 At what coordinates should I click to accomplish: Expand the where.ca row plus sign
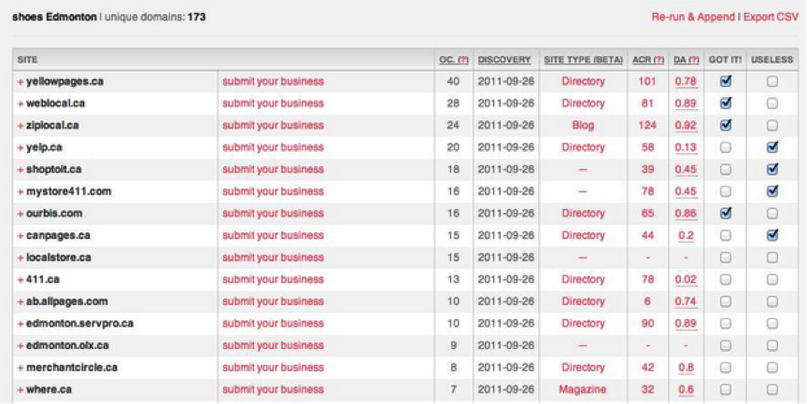click(x=21, y=390)
